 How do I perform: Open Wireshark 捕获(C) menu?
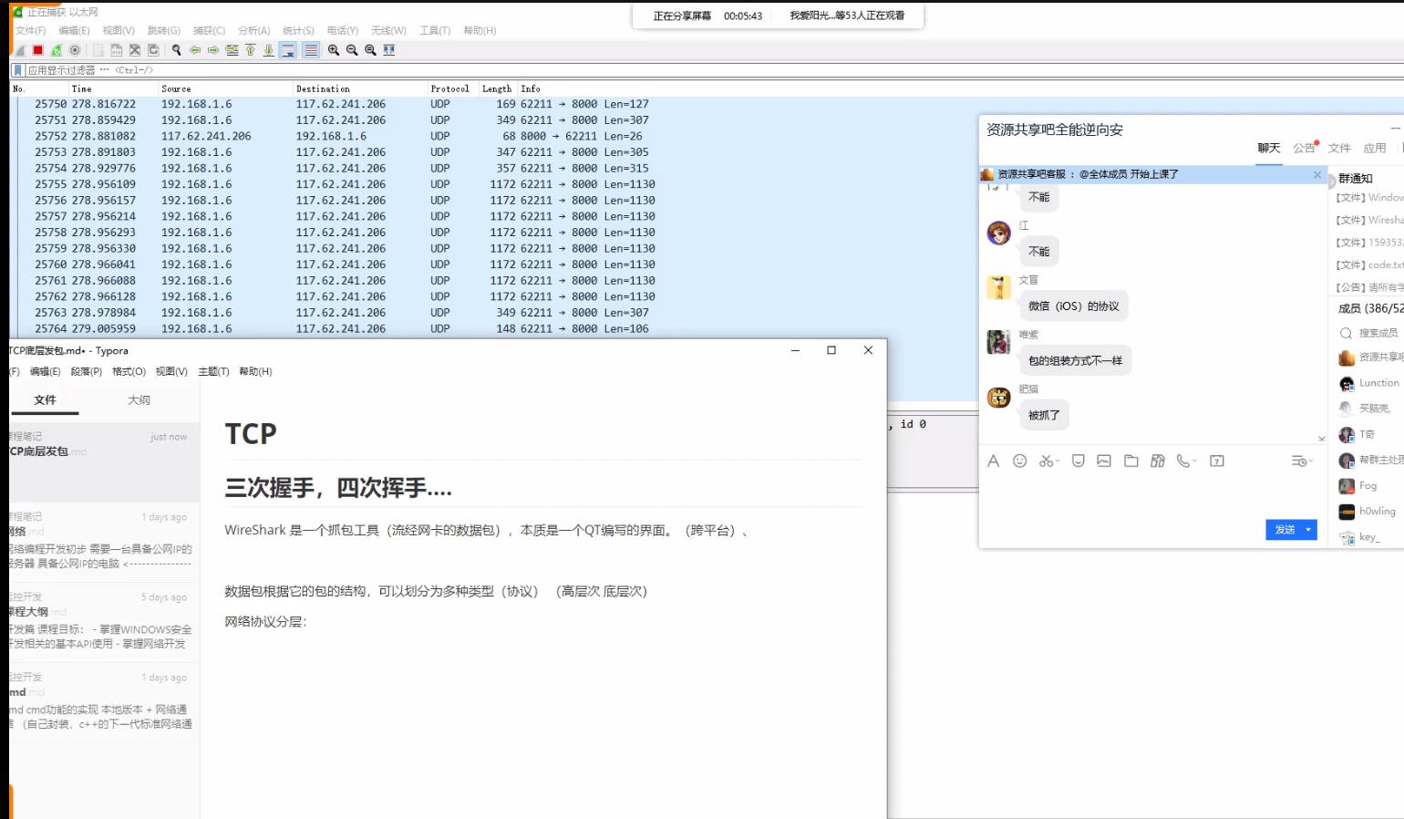click(x=209, y=30)
